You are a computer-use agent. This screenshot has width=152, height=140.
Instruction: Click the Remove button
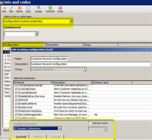[x=38, y=137]
